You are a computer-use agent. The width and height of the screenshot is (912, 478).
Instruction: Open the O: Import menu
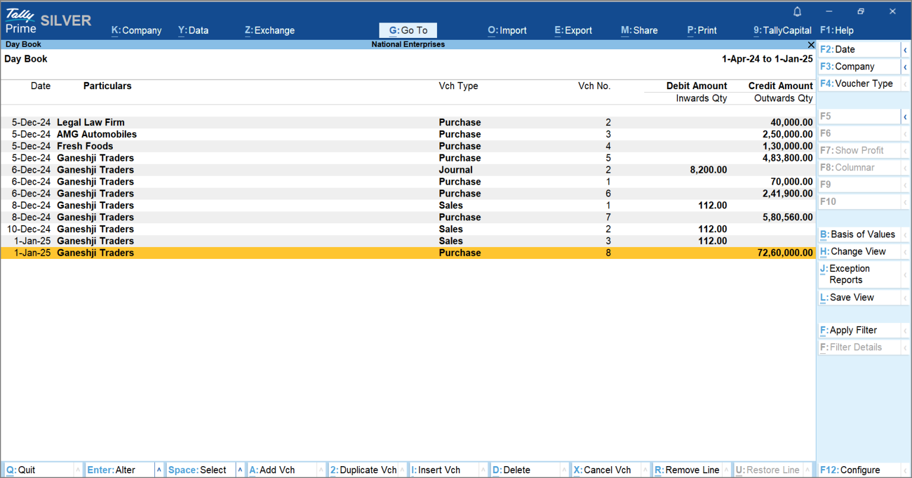click(x=507, y=30)
